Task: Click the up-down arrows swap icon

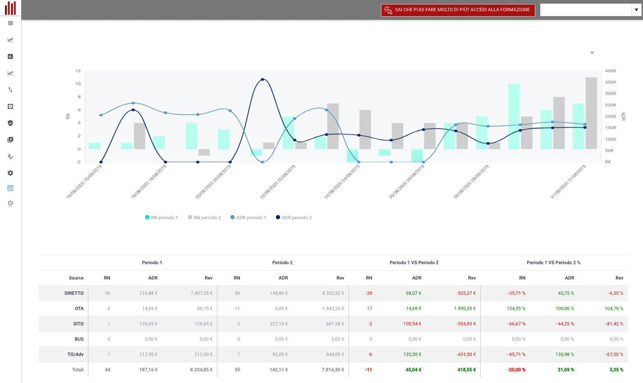Action: pyautogui.click(x=10, y=90)
